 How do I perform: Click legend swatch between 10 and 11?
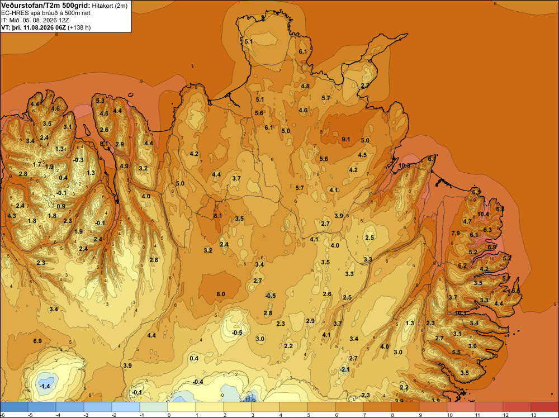click(x=461, y=407)
